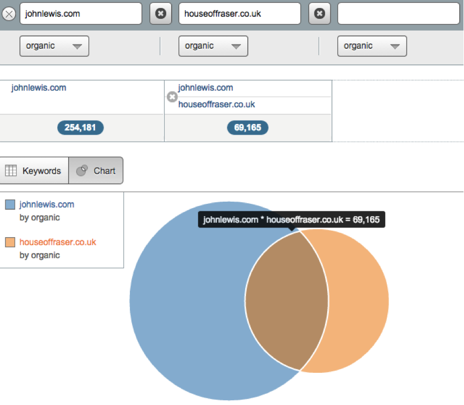Click the Venn icon on the Chart tab
Viewport: 464px width, 405px height.
pyautogui.click(x=82, y=171)
